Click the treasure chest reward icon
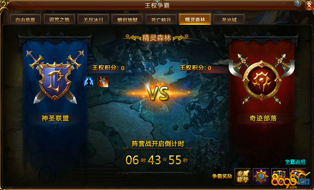 pos(298,176)
